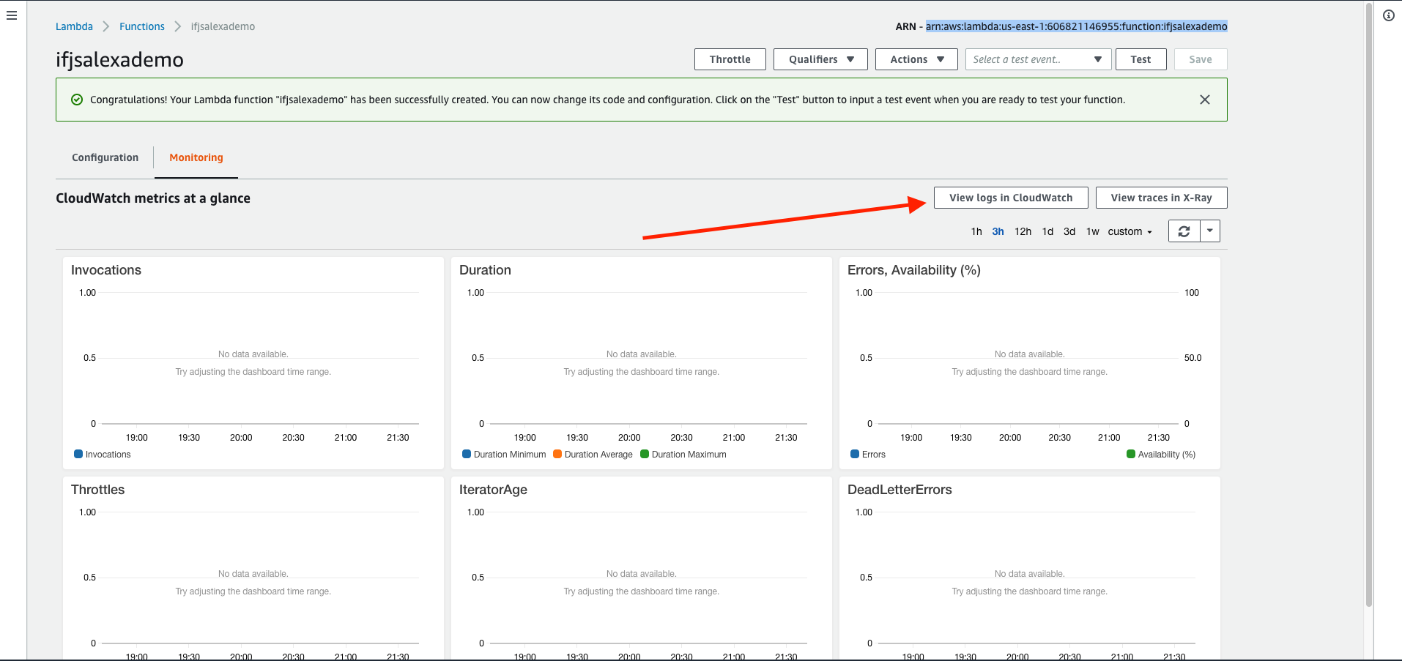
Task: Open the Actions dropdown menu
Action: click(916, 59)
